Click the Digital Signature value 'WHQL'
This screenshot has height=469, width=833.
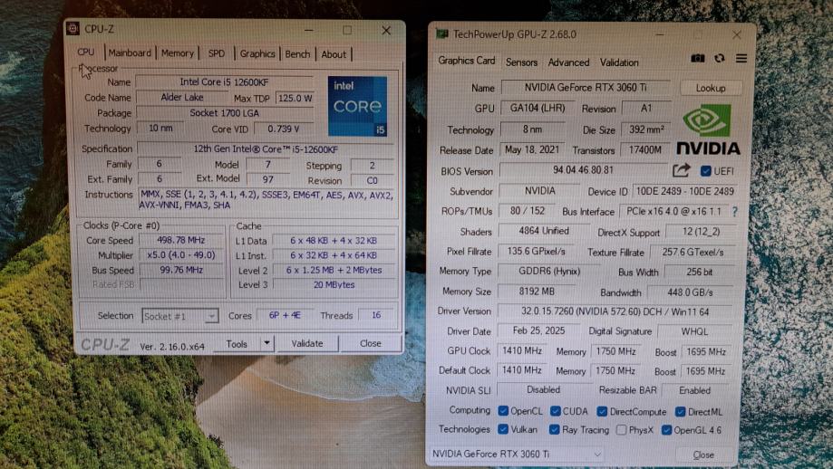[694, 331]
